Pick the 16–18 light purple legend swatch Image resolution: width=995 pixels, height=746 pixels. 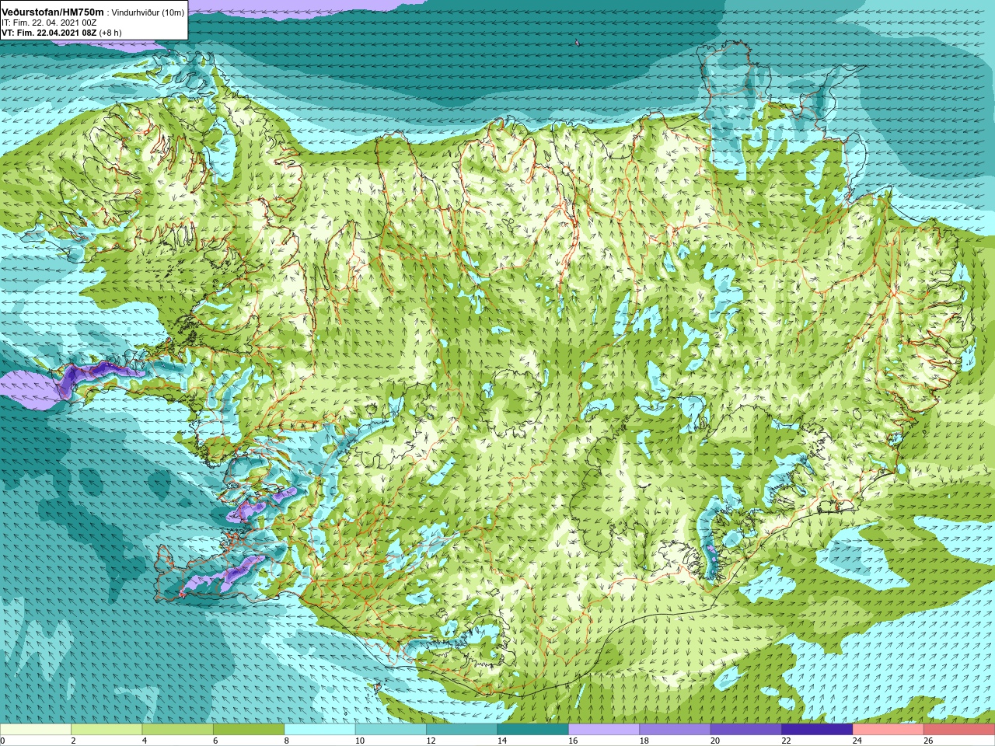(x=604, y=730)
